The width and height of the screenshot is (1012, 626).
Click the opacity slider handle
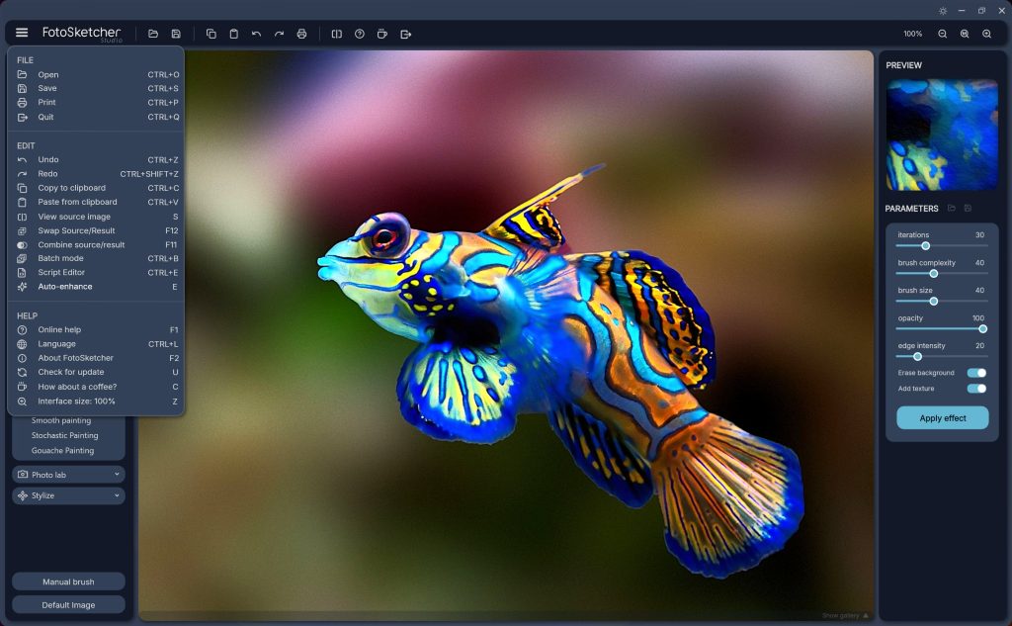[983, 329]
